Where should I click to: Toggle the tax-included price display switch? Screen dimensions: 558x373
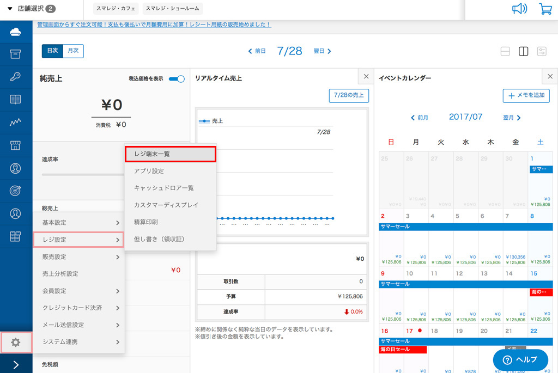point(177,79)
